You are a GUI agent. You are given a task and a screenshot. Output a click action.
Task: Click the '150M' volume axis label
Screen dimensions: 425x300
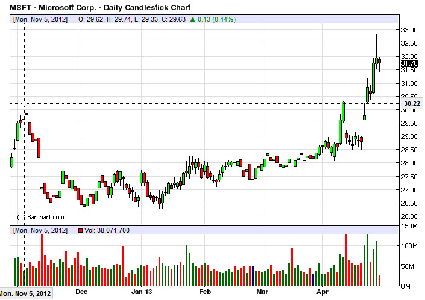coord(409,226)
